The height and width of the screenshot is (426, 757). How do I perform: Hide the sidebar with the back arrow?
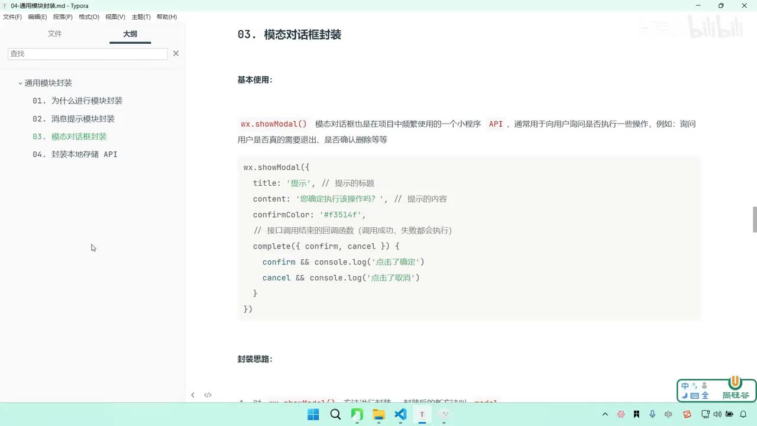click(x=193, y=395)
